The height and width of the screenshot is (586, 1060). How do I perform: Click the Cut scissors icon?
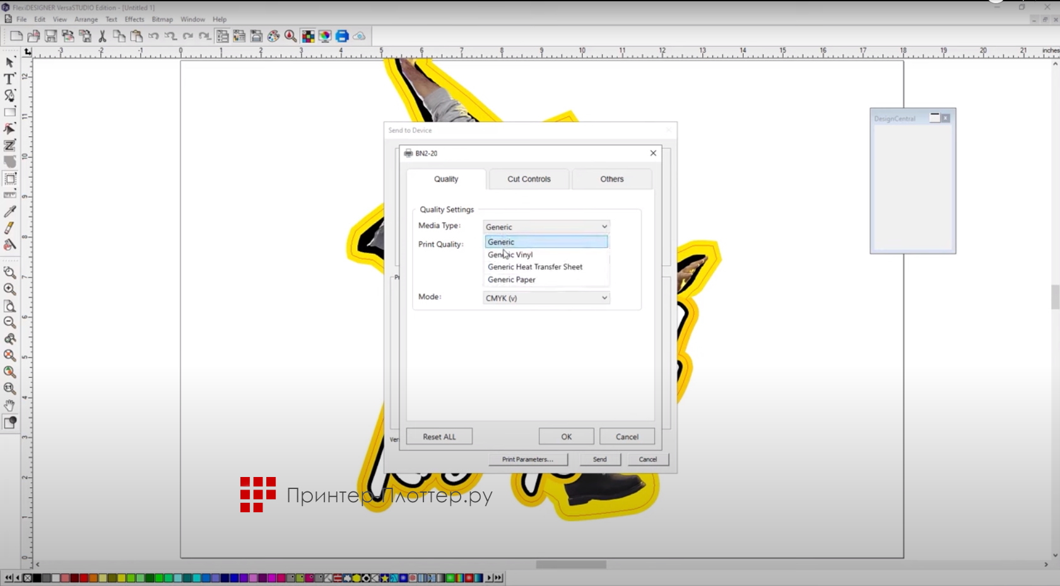pos(102,37)
